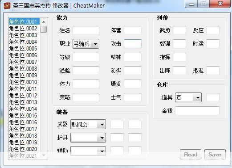Select list entry 角色位.0009
The width and height of the screenshot is (232, 168).
(24, 76)
